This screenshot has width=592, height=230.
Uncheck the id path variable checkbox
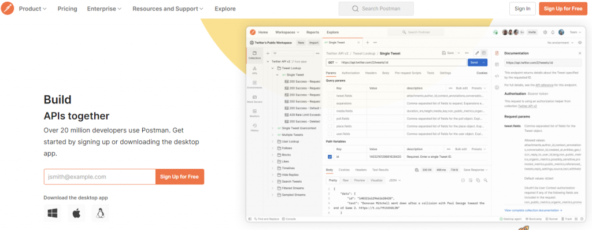pos(330,157)
